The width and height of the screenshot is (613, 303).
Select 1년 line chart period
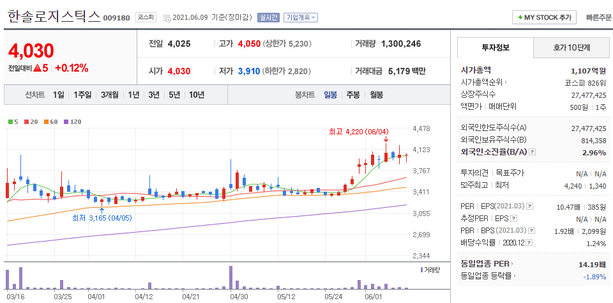[x=133, y=95]
